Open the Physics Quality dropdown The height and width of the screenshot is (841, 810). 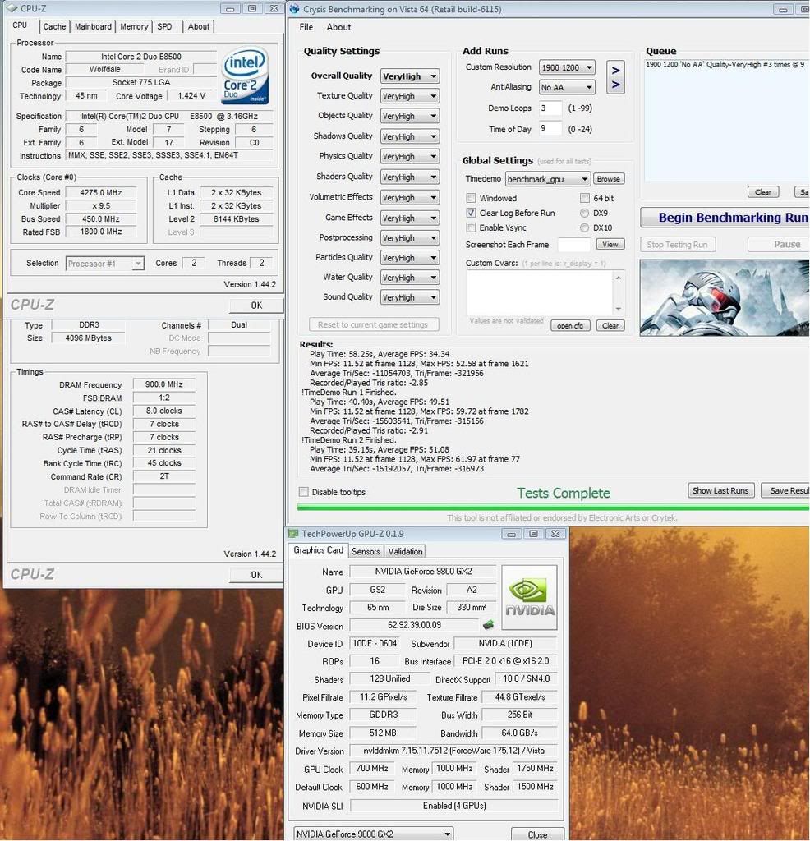click(x=410, y=156)
